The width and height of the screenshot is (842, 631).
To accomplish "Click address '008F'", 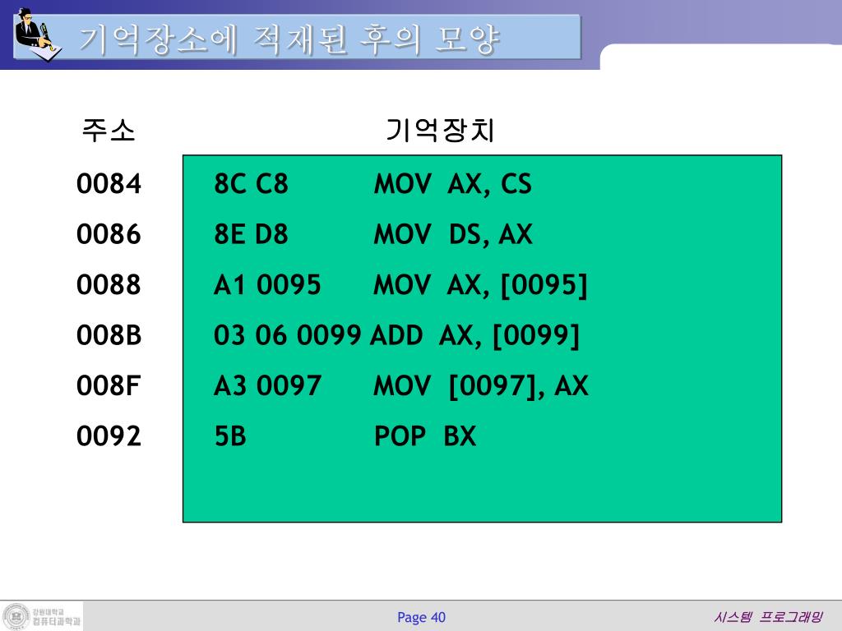I will click(109, 385).
